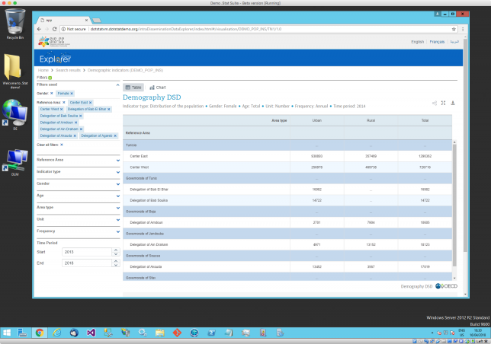This screenshot has height=344, width=491.
Task: Click the Start year input field
Action: (87, 252)
